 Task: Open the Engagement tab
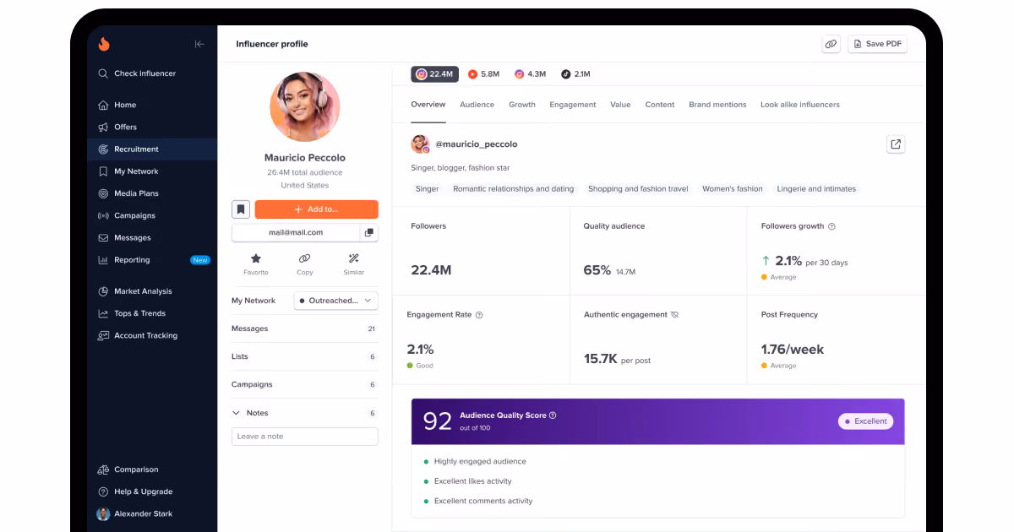coord(573,105)
